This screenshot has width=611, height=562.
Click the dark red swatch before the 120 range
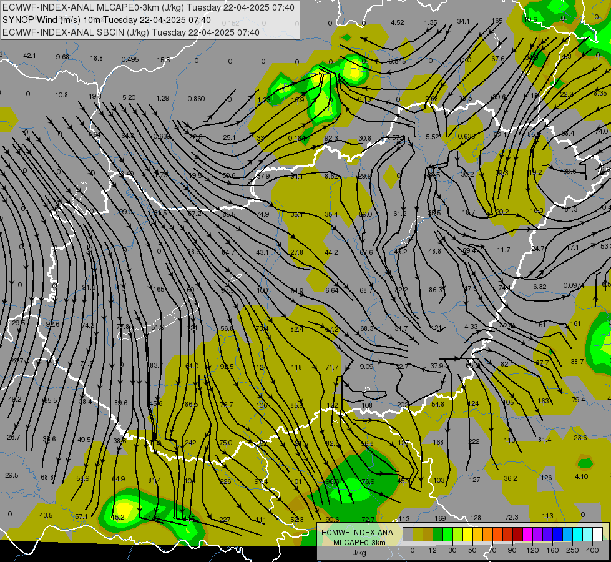518,534
